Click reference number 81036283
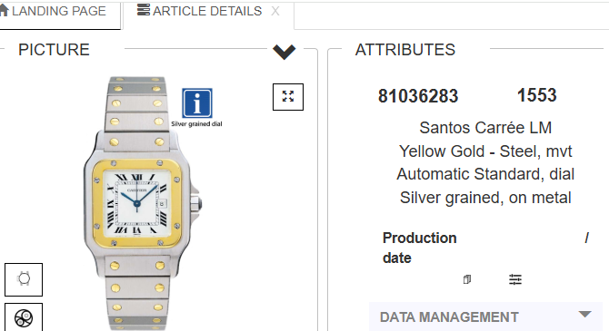The height and width of the screenshot is (331, 609). point(418,96)
